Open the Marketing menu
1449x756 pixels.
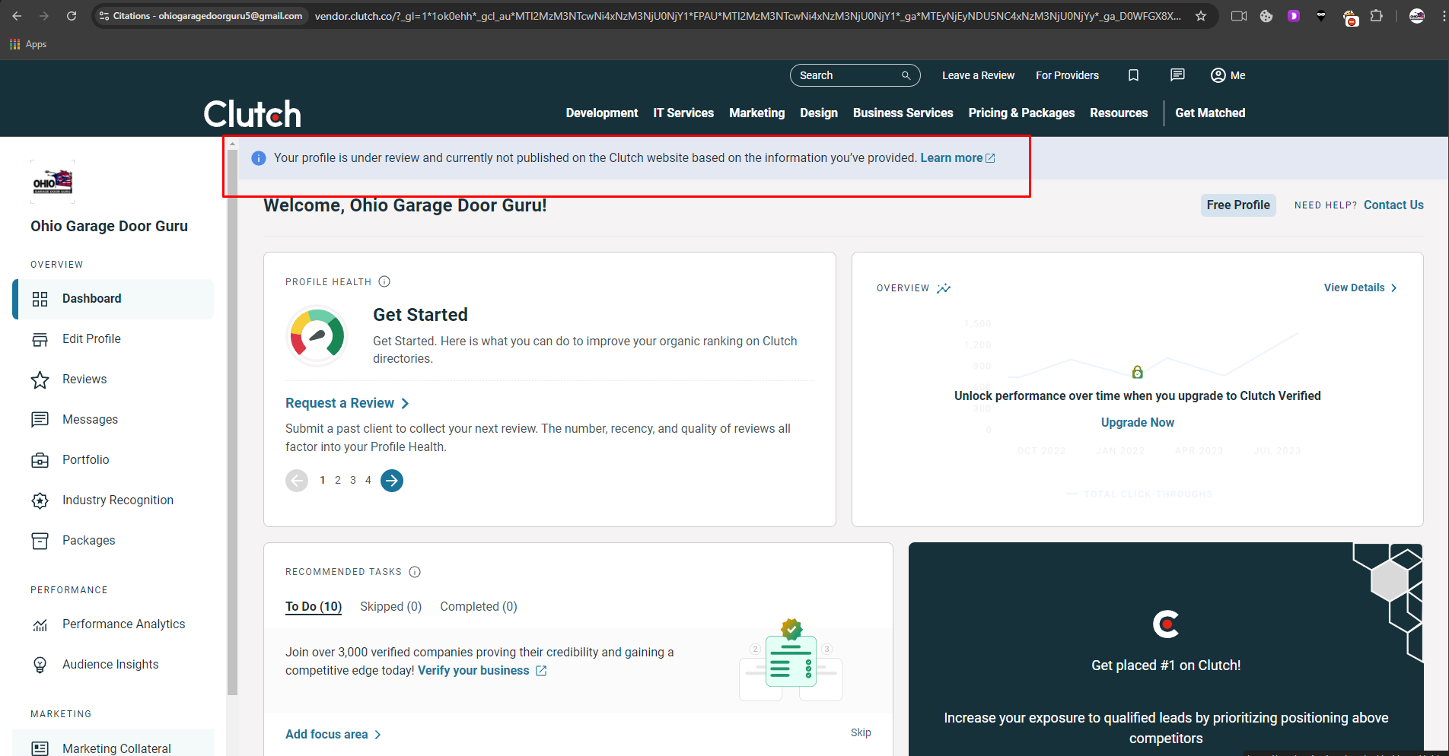pyautogui.click(x=756, y=113)
